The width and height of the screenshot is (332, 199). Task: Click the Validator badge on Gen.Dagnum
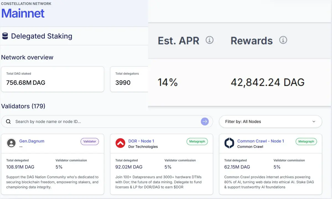click(x=90, y=141)
